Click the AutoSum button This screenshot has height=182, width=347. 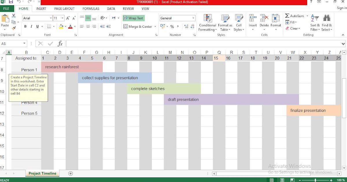pos(295,16)
